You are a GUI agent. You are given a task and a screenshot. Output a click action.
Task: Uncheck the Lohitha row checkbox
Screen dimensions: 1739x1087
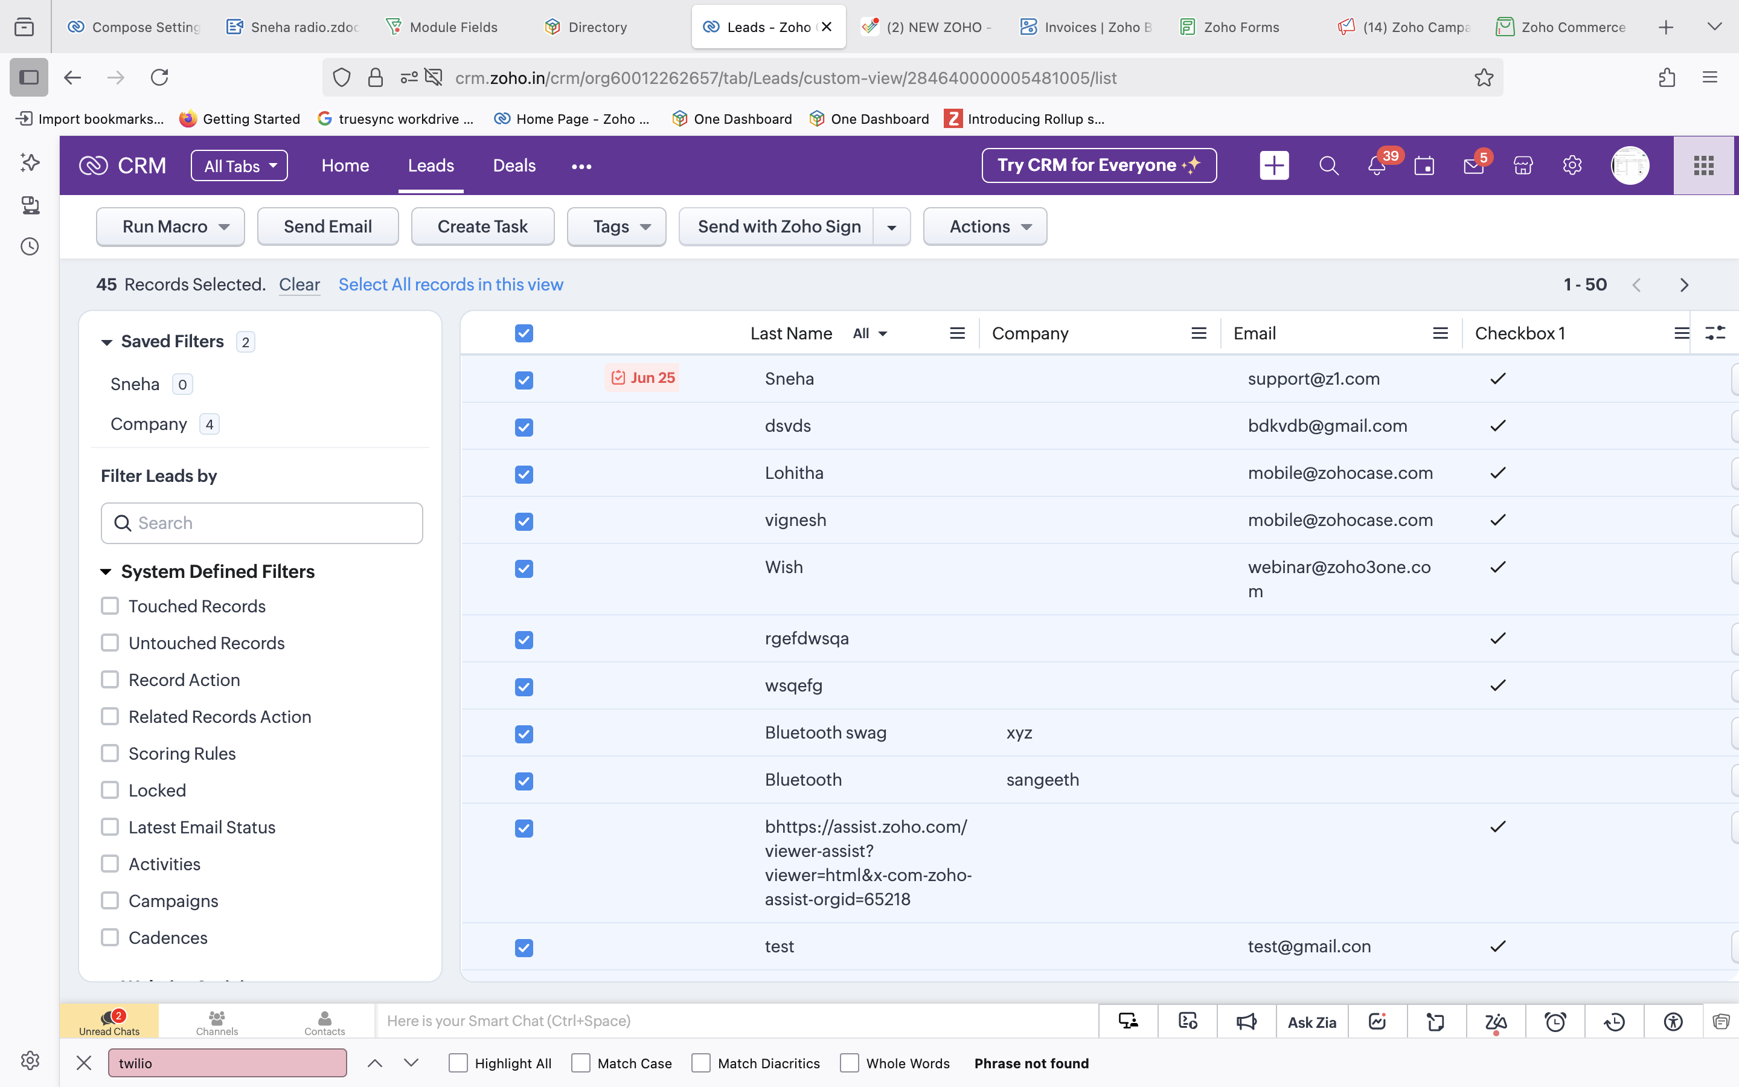click(524, 475)
